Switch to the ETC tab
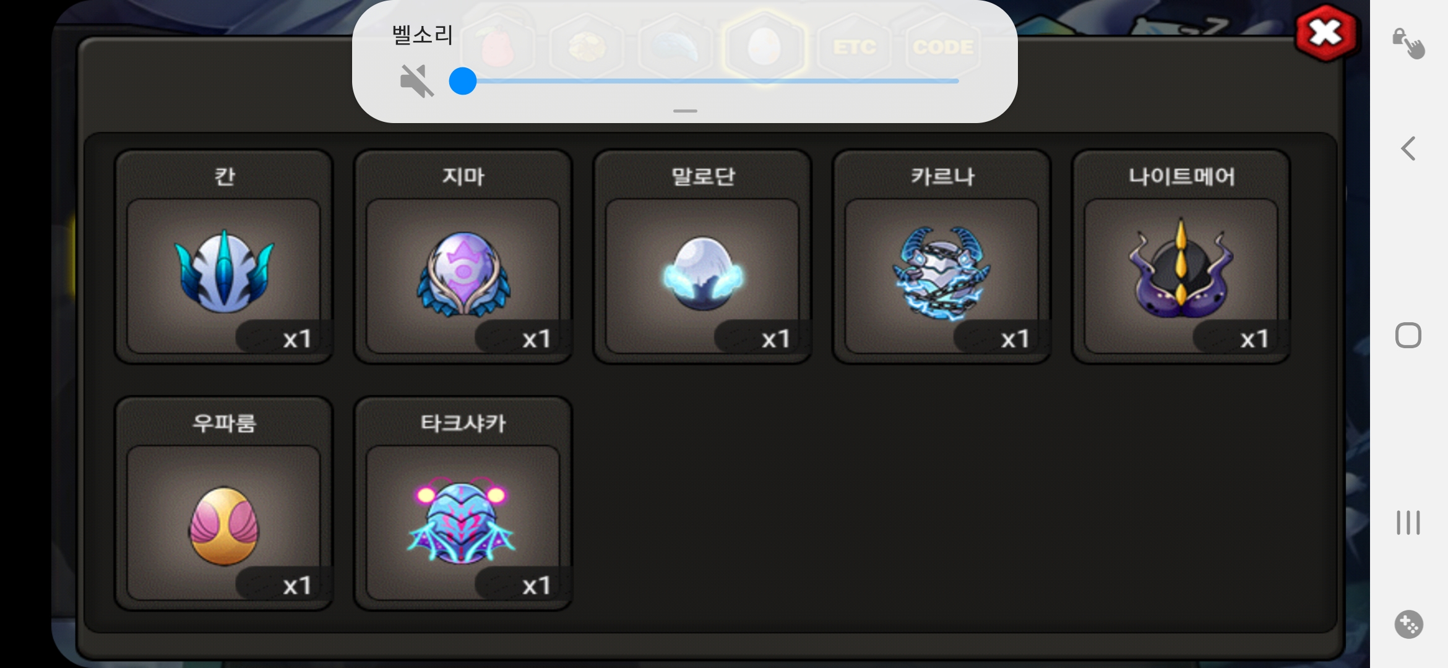Image resolution: width=1448 pixels, height=668 pixels. (854, 47)
